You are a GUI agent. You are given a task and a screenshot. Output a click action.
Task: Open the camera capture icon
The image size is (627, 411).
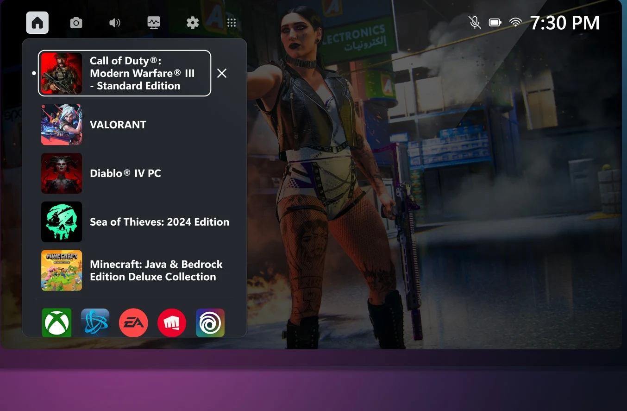76,23
